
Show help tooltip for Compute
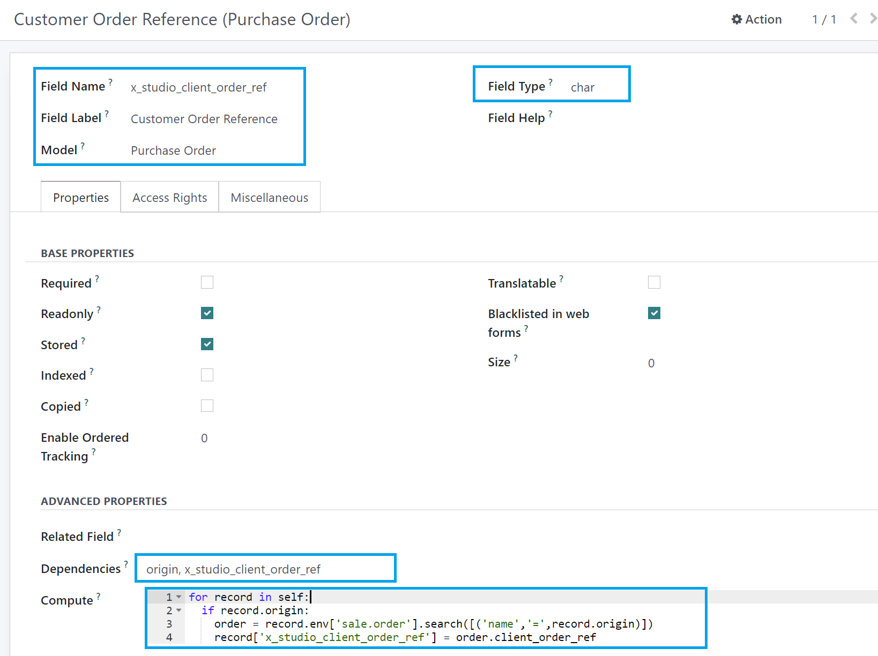coord(99,596)
